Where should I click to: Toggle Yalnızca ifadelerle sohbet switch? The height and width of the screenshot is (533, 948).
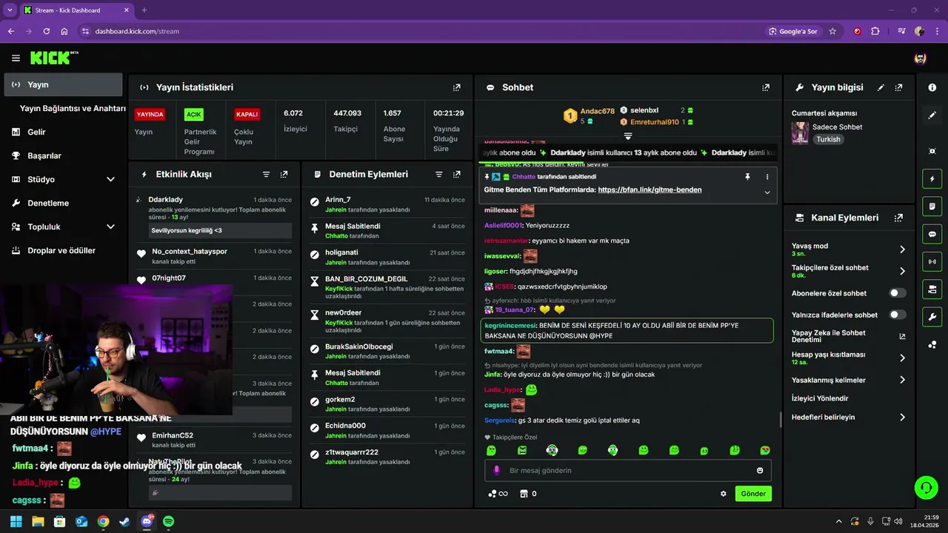898,315
